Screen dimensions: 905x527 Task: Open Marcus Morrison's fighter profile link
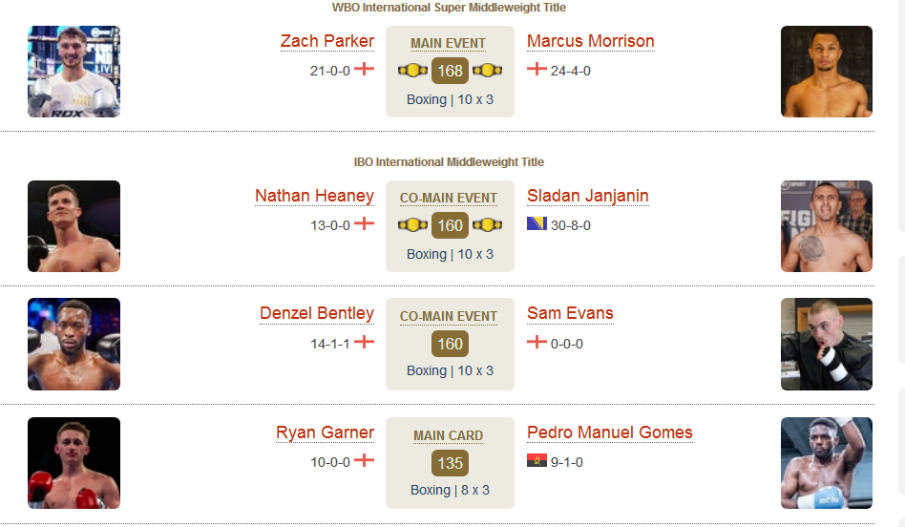click(590, 42)
